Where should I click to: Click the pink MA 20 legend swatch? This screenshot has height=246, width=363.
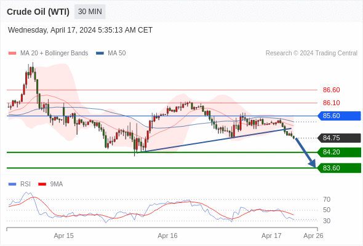12,54
